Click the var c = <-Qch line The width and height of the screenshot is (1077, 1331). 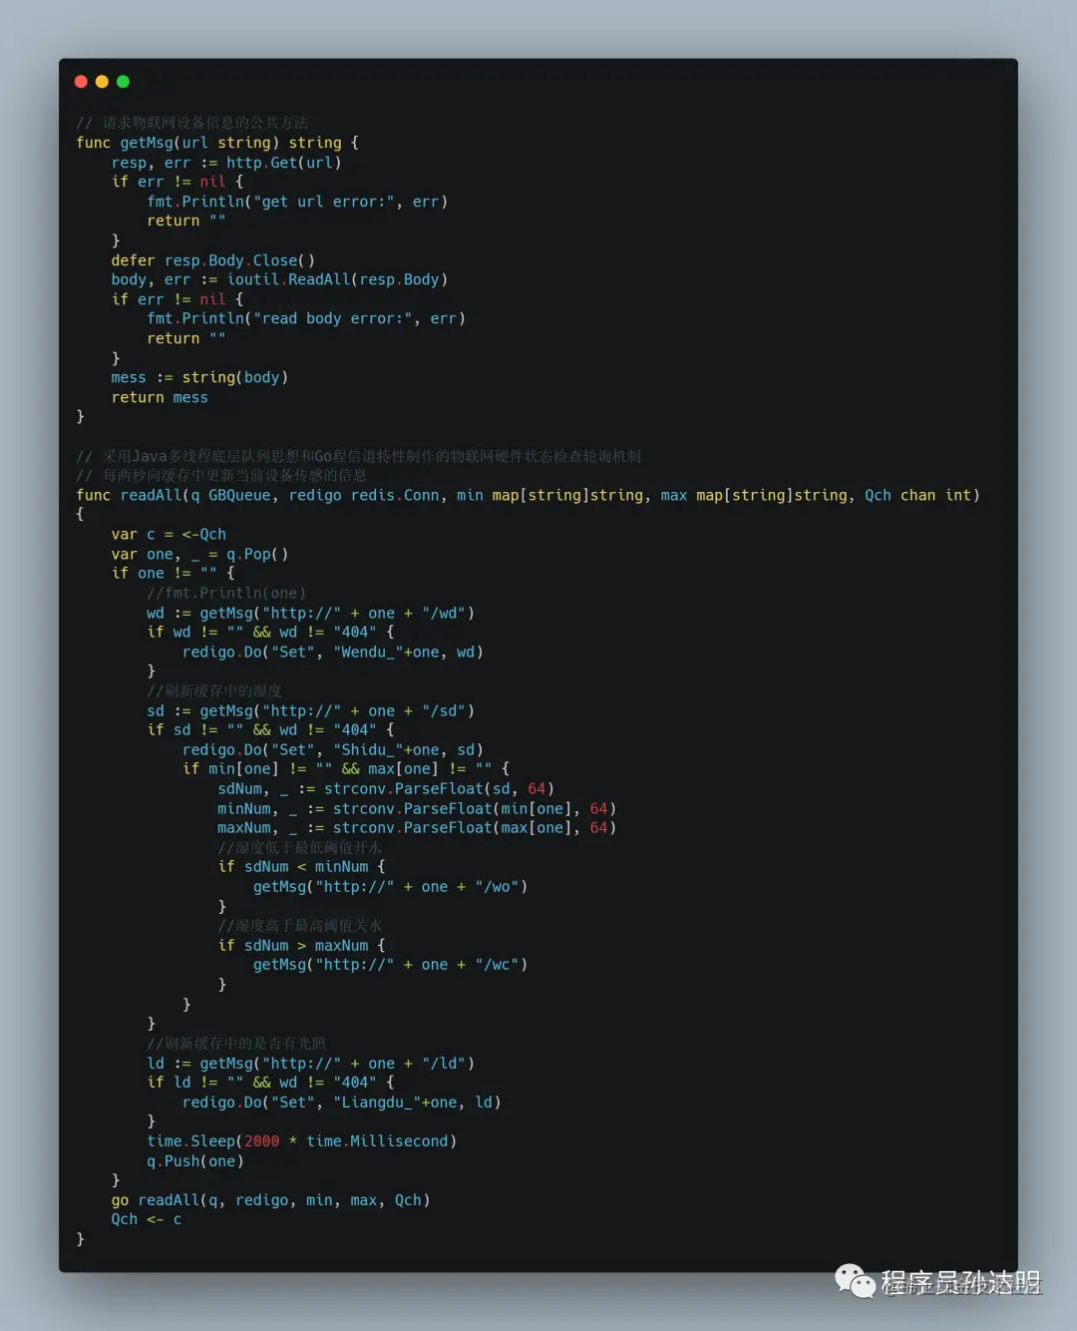(169, 534)
